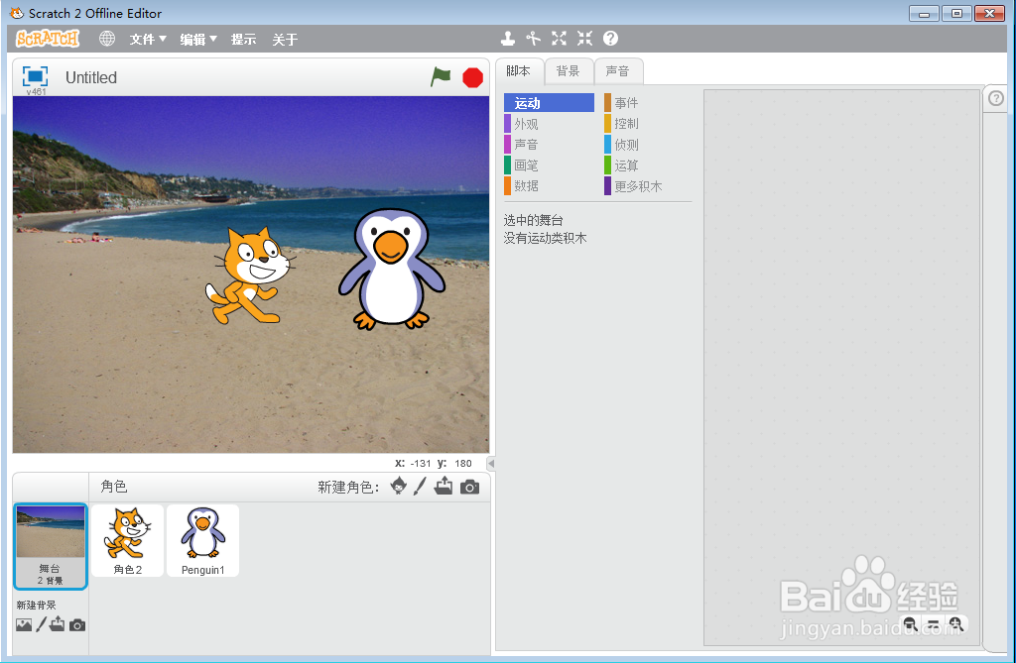The width and height of the screenshot is (1016, 663).
Task: Paint a new sprite with brush icon
Action: [x=419, y=487]
